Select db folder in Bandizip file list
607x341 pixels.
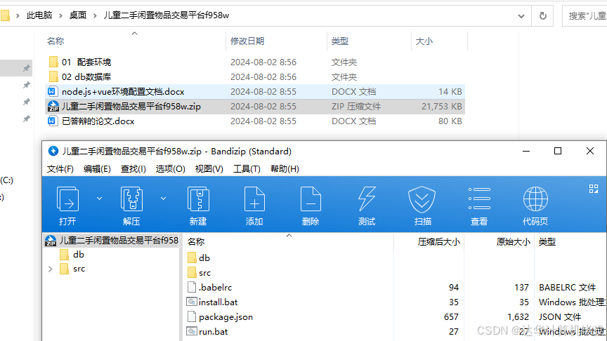point(198,258)
